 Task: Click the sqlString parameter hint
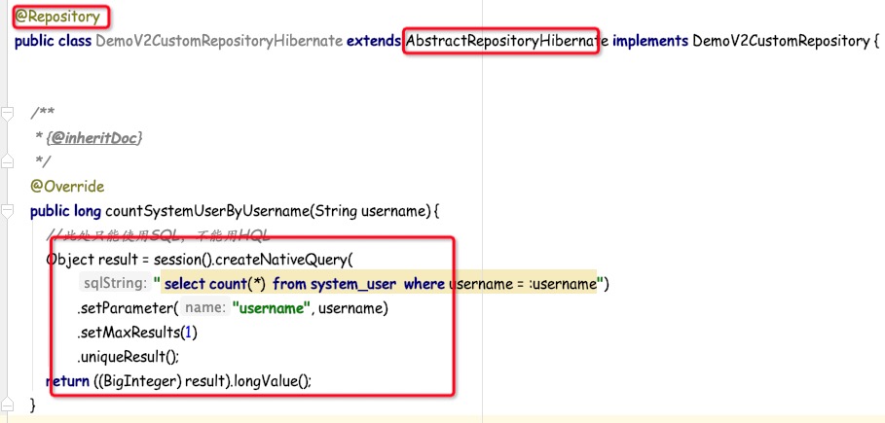(115, 284)
